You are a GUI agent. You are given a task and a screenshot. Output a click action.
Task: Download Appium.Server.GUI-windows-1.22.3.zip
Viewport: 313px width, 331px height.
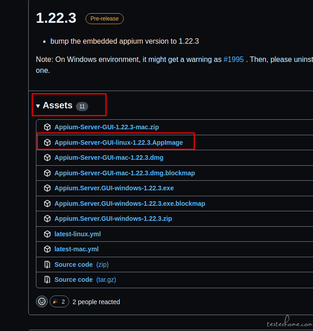click(113, 219)
